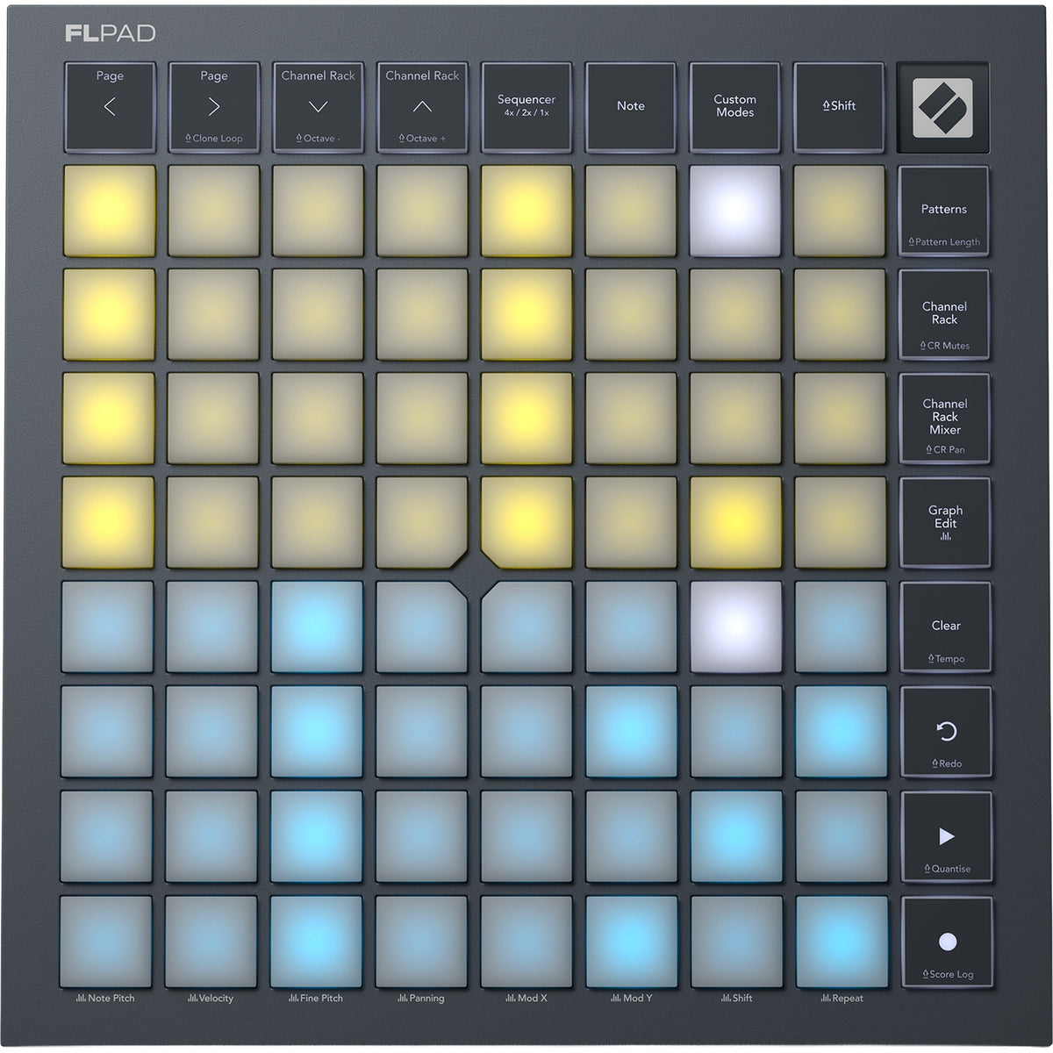Tap the leftmost pad in Channel Rack Mixer row
The image size is (1053, 1053).
(x=110, y=419)
